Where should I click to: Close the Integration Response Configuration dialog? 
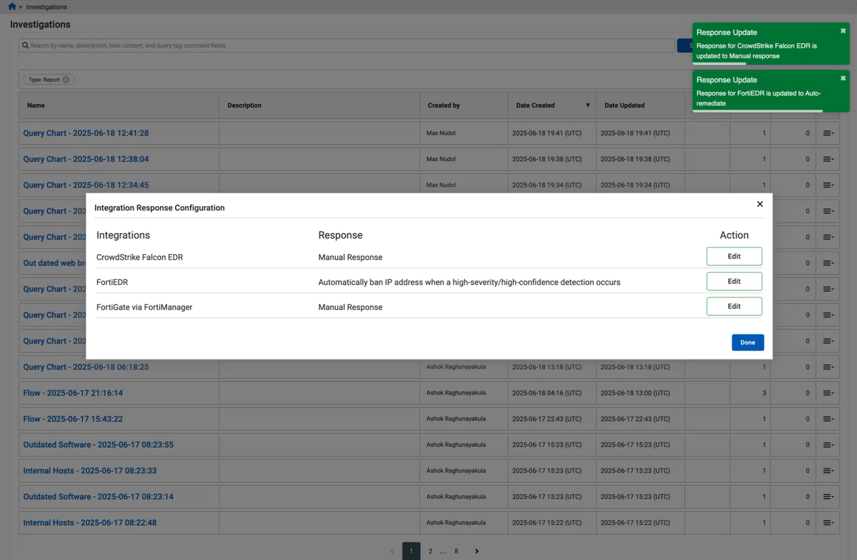point(760,204)
